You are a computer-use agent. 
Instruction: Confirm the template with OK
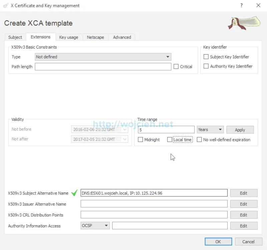218,241
